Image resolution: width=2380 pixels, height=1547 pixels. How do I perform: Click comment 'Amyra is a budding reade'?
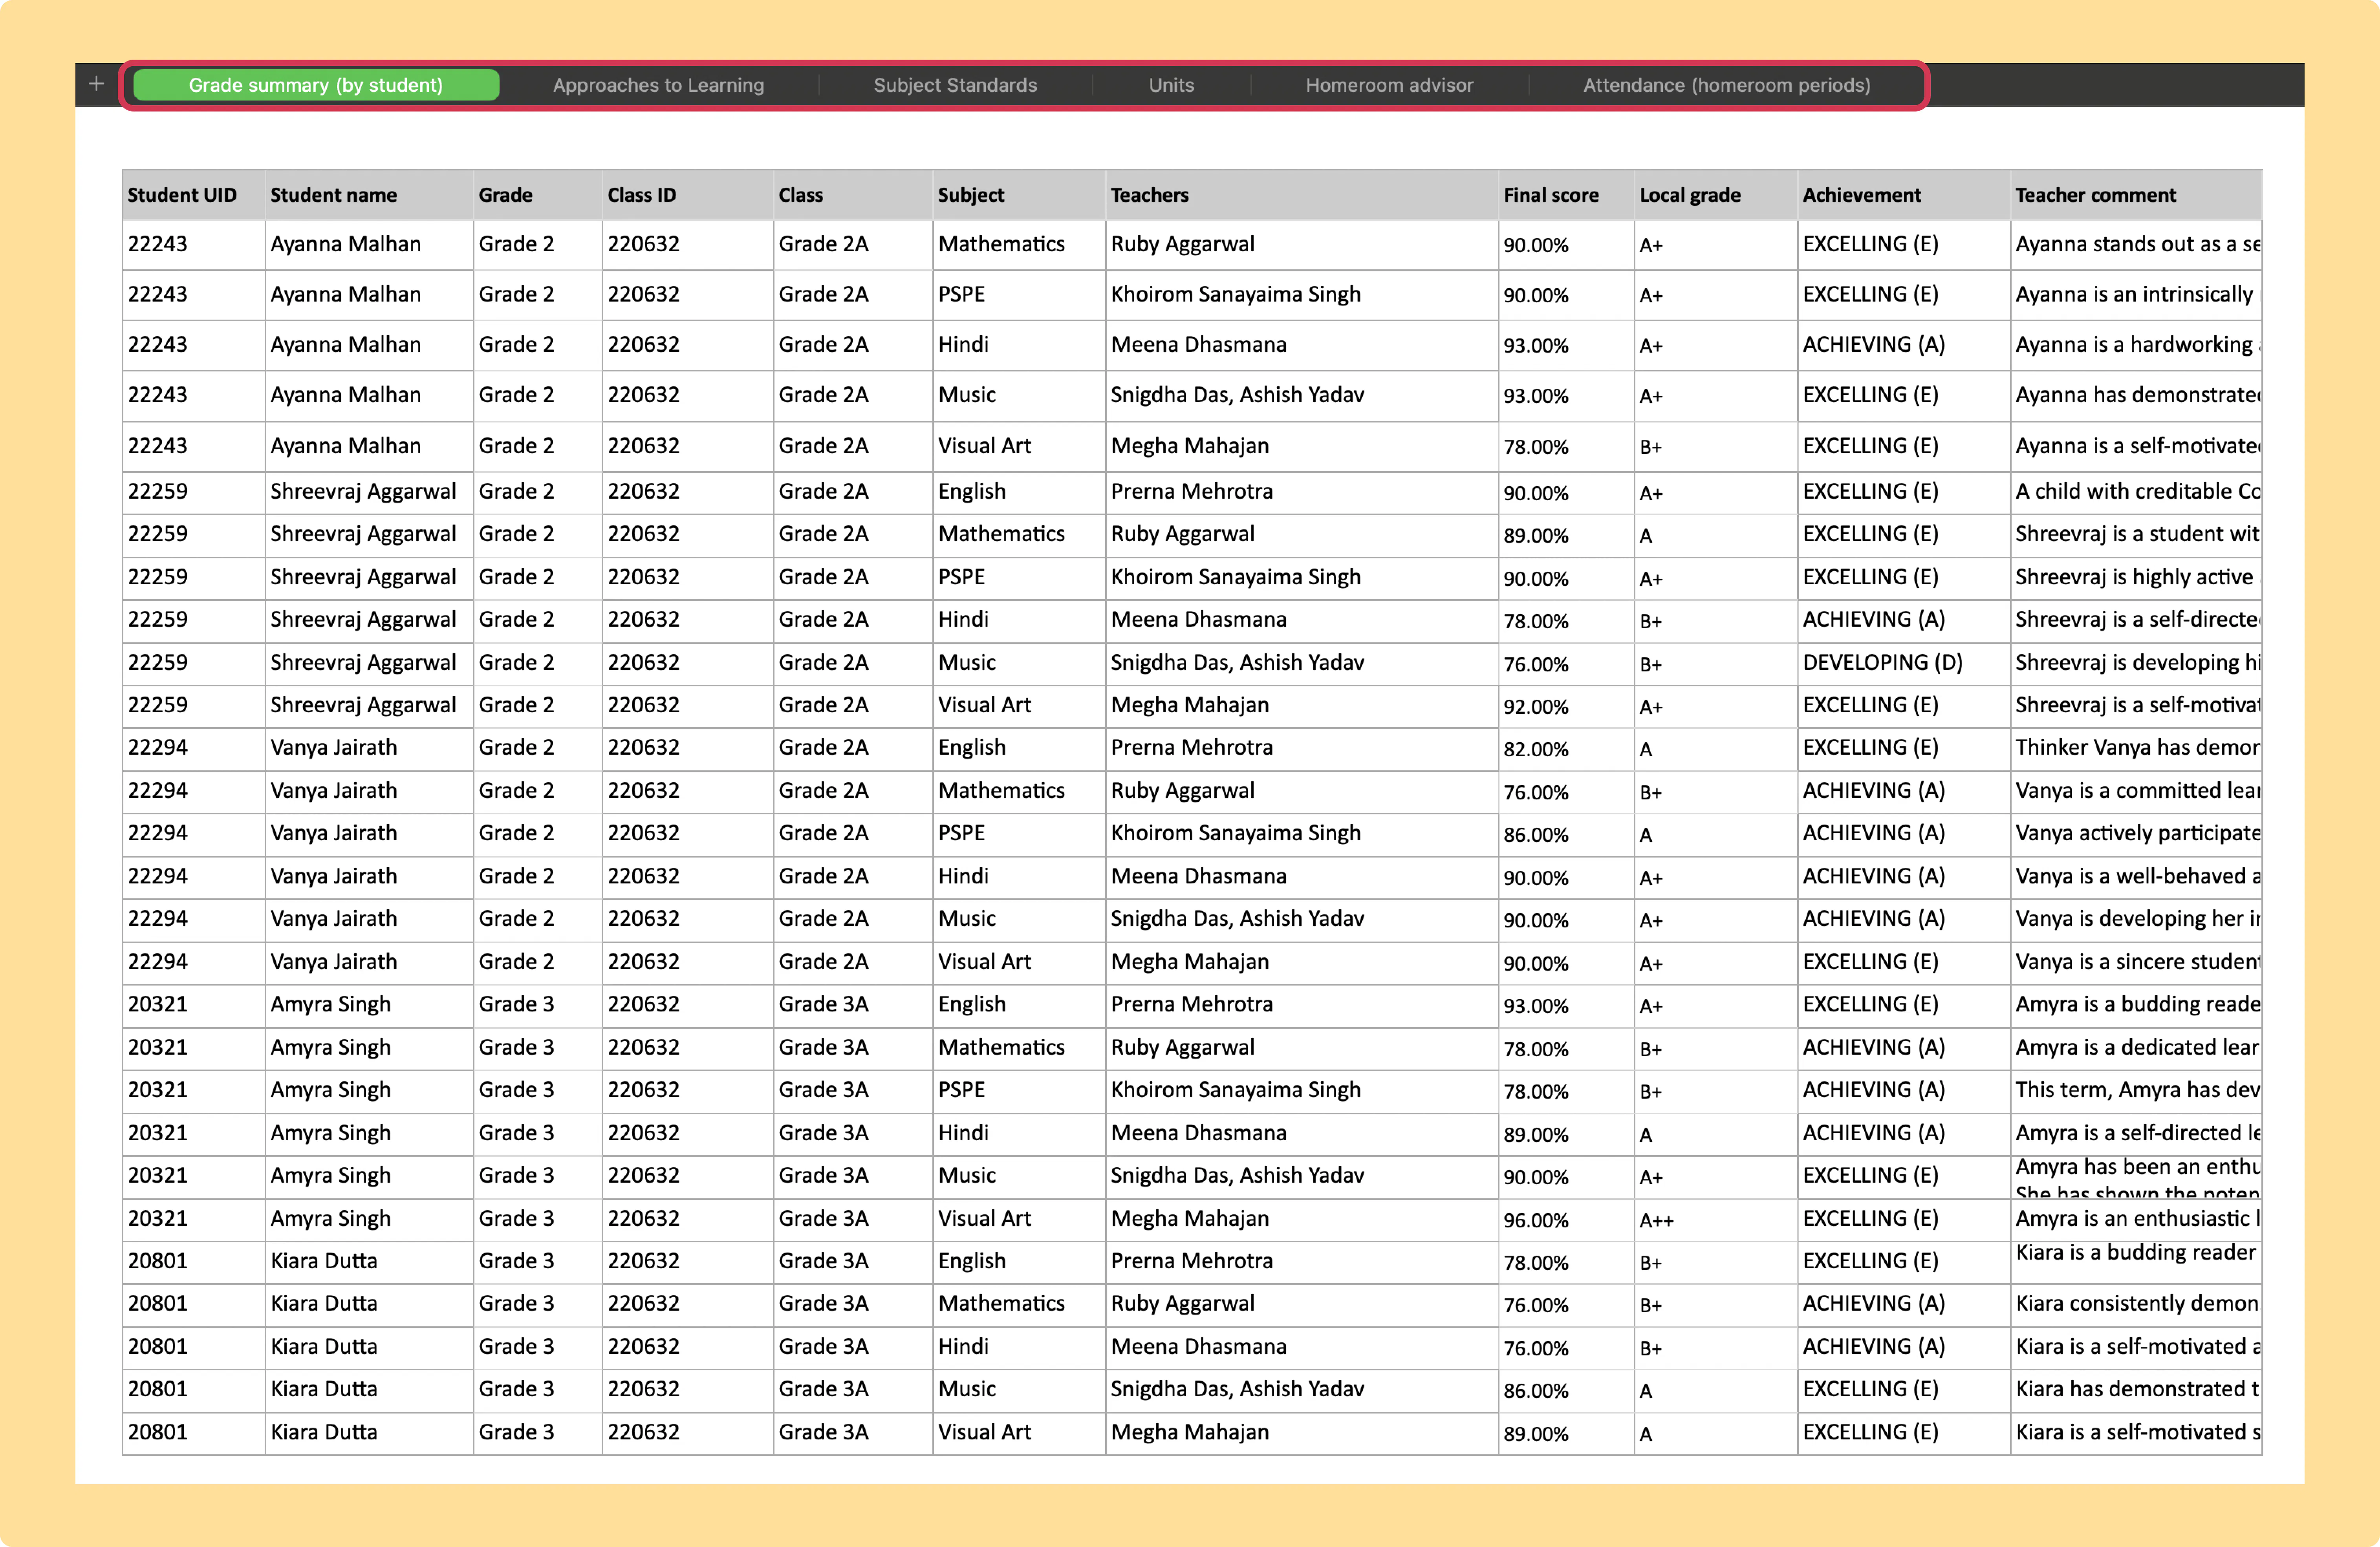tap(2136, 1005)
